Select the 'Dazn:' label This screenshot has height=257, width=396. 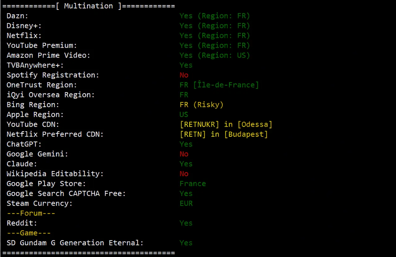tap(17, 16)
